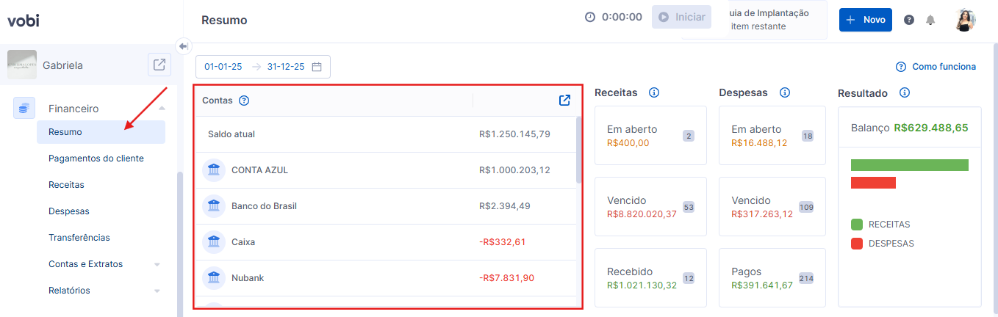Image resolution: width=998 pixels, height=317 pixels.
Task: Open Receitas Em aberto card
Action: point(650,136)
